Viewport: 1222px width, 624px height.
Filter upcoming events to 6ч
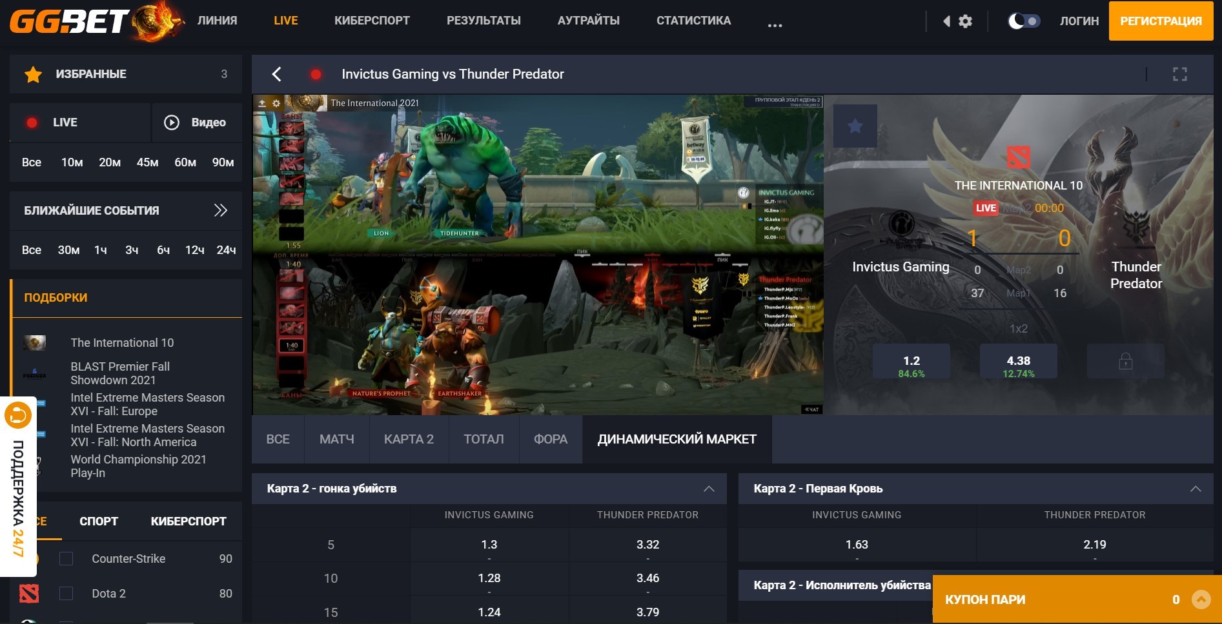click(x=163, y=250)
